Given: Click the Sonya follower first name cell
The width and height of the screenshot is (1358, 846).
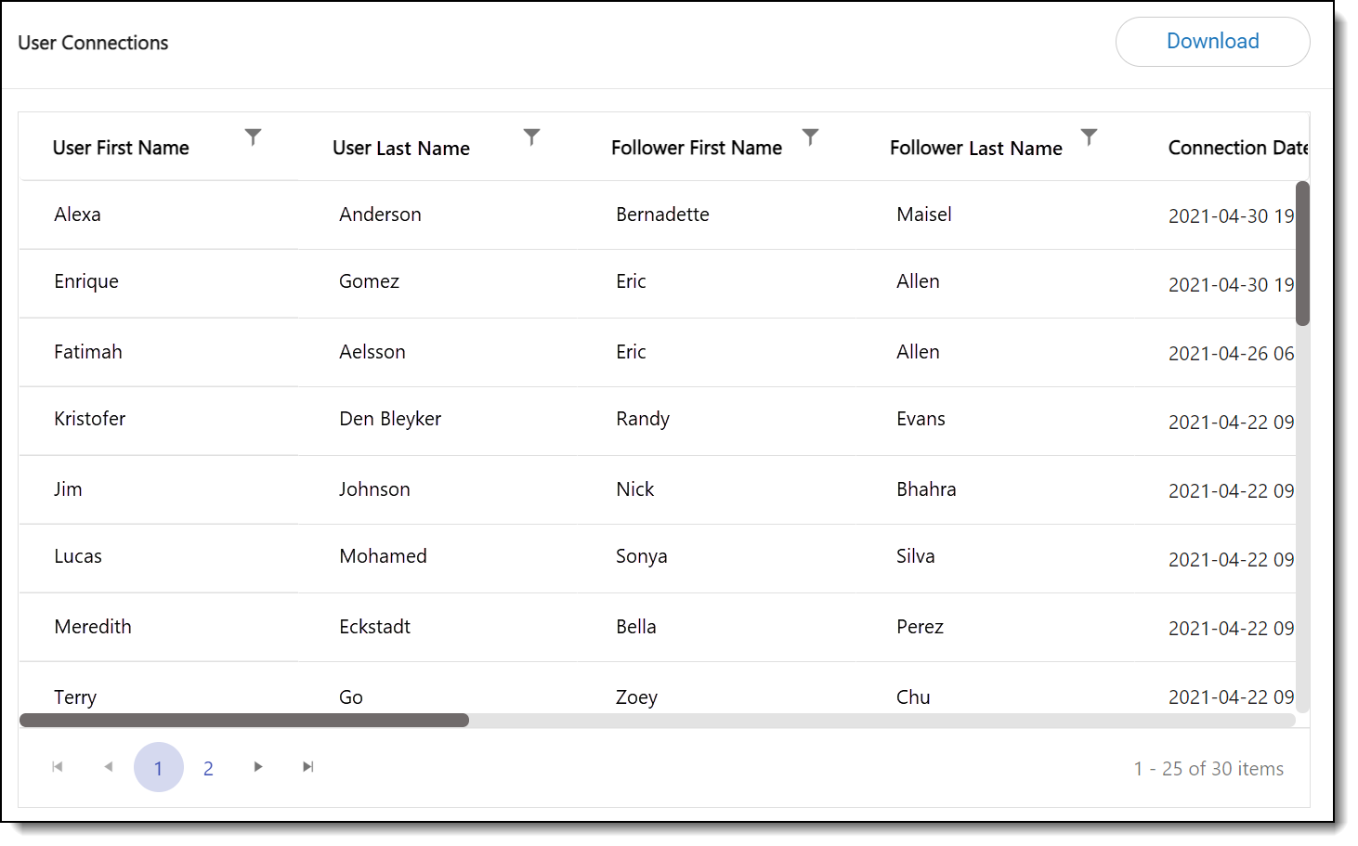Looking at the screenshot, I should (x=642, y=556).
